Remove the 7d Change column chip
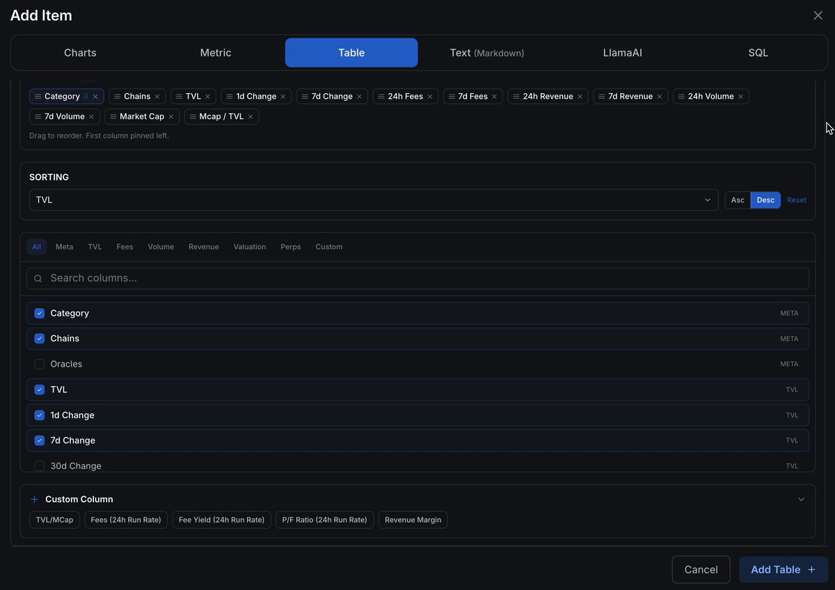This screenshot has height=590, width=835. click(359, 97)
